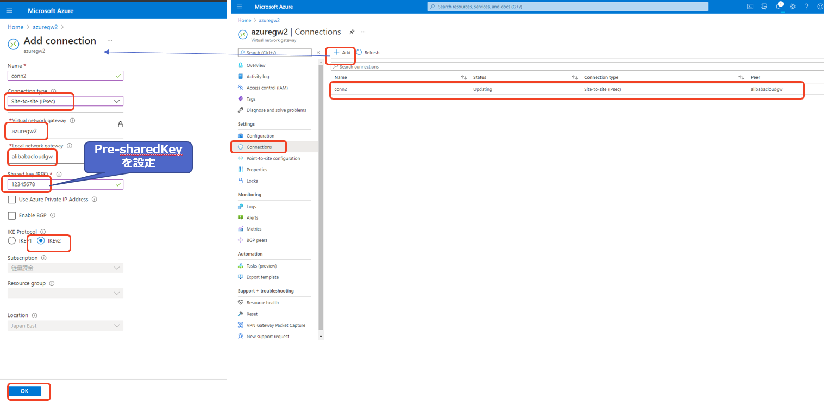Click the Location info icon
Viewport: 833px width, 404px height.
[x=34, y=315]
